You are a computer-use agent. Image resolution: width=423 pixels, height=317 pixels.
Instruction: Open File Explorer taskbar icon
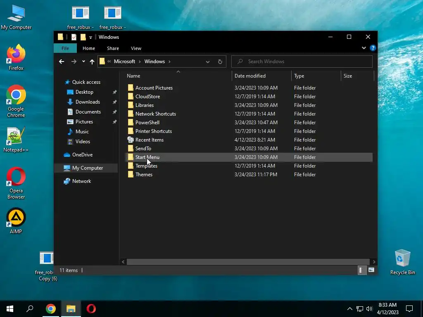click(x=71, y=309)
